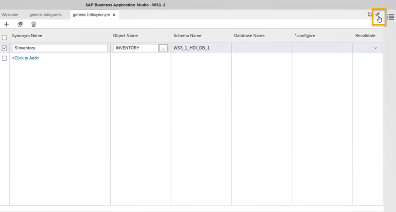This screenshot has height=212, width=396.
Task: Click the Database Name column header
Action: tap(249, 35)
